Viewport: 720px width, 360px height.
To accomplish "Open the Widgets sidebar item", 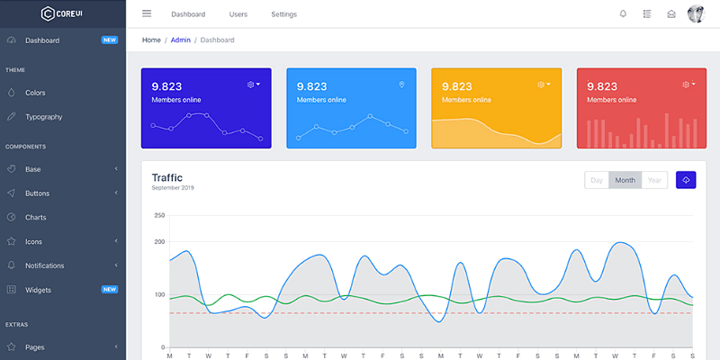I will tap(38, 290).
